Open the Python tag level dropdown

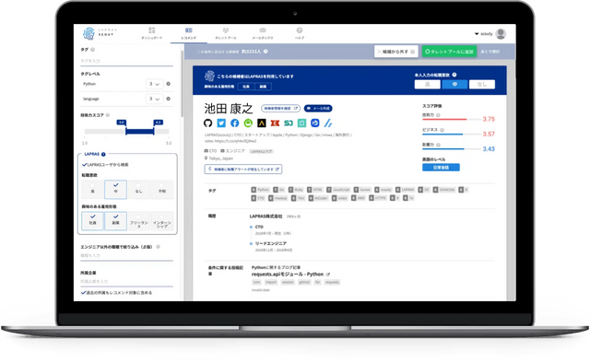tap(154, 84)
